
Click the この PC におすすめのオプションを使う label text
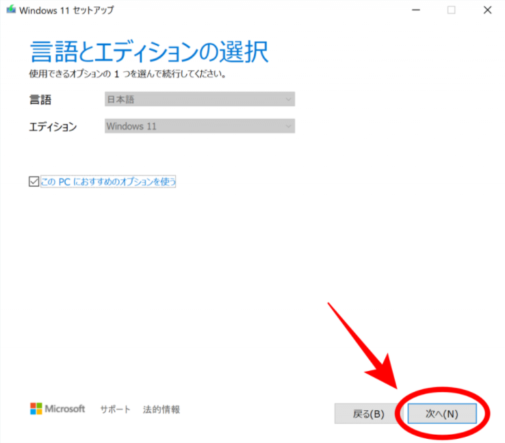pos(108,181)
